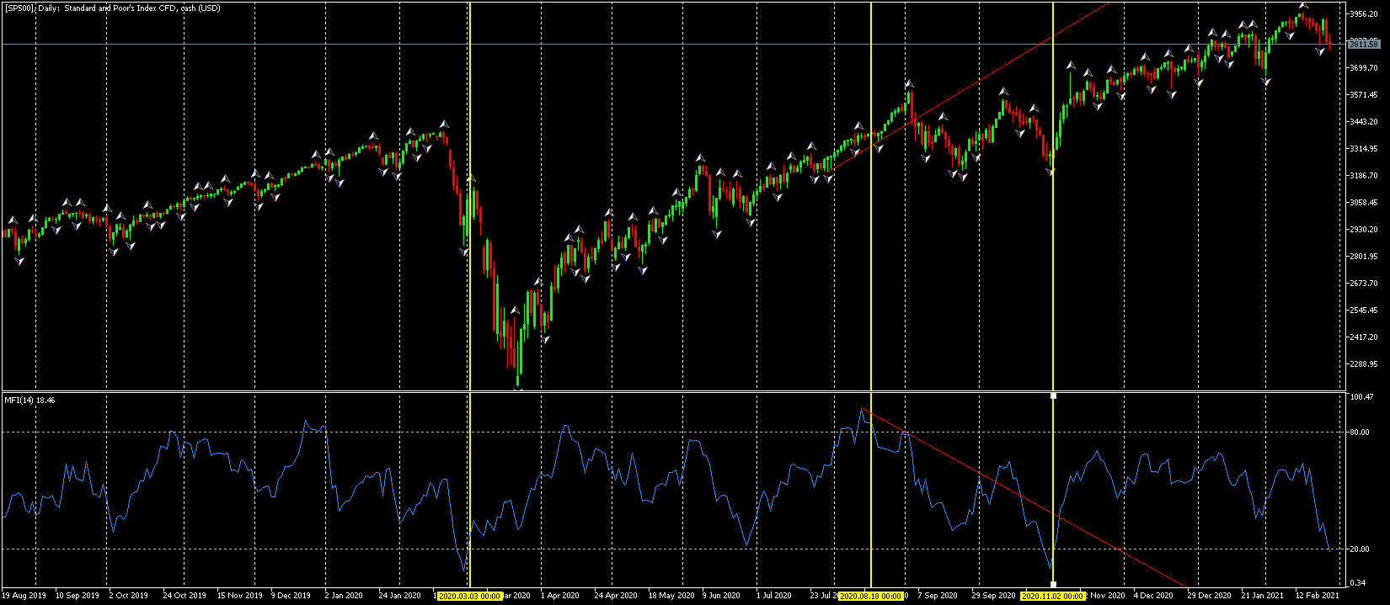1390x605 pixels.
Task: Click the 24 Jan 2020 date label
Action: click(400, 596)
